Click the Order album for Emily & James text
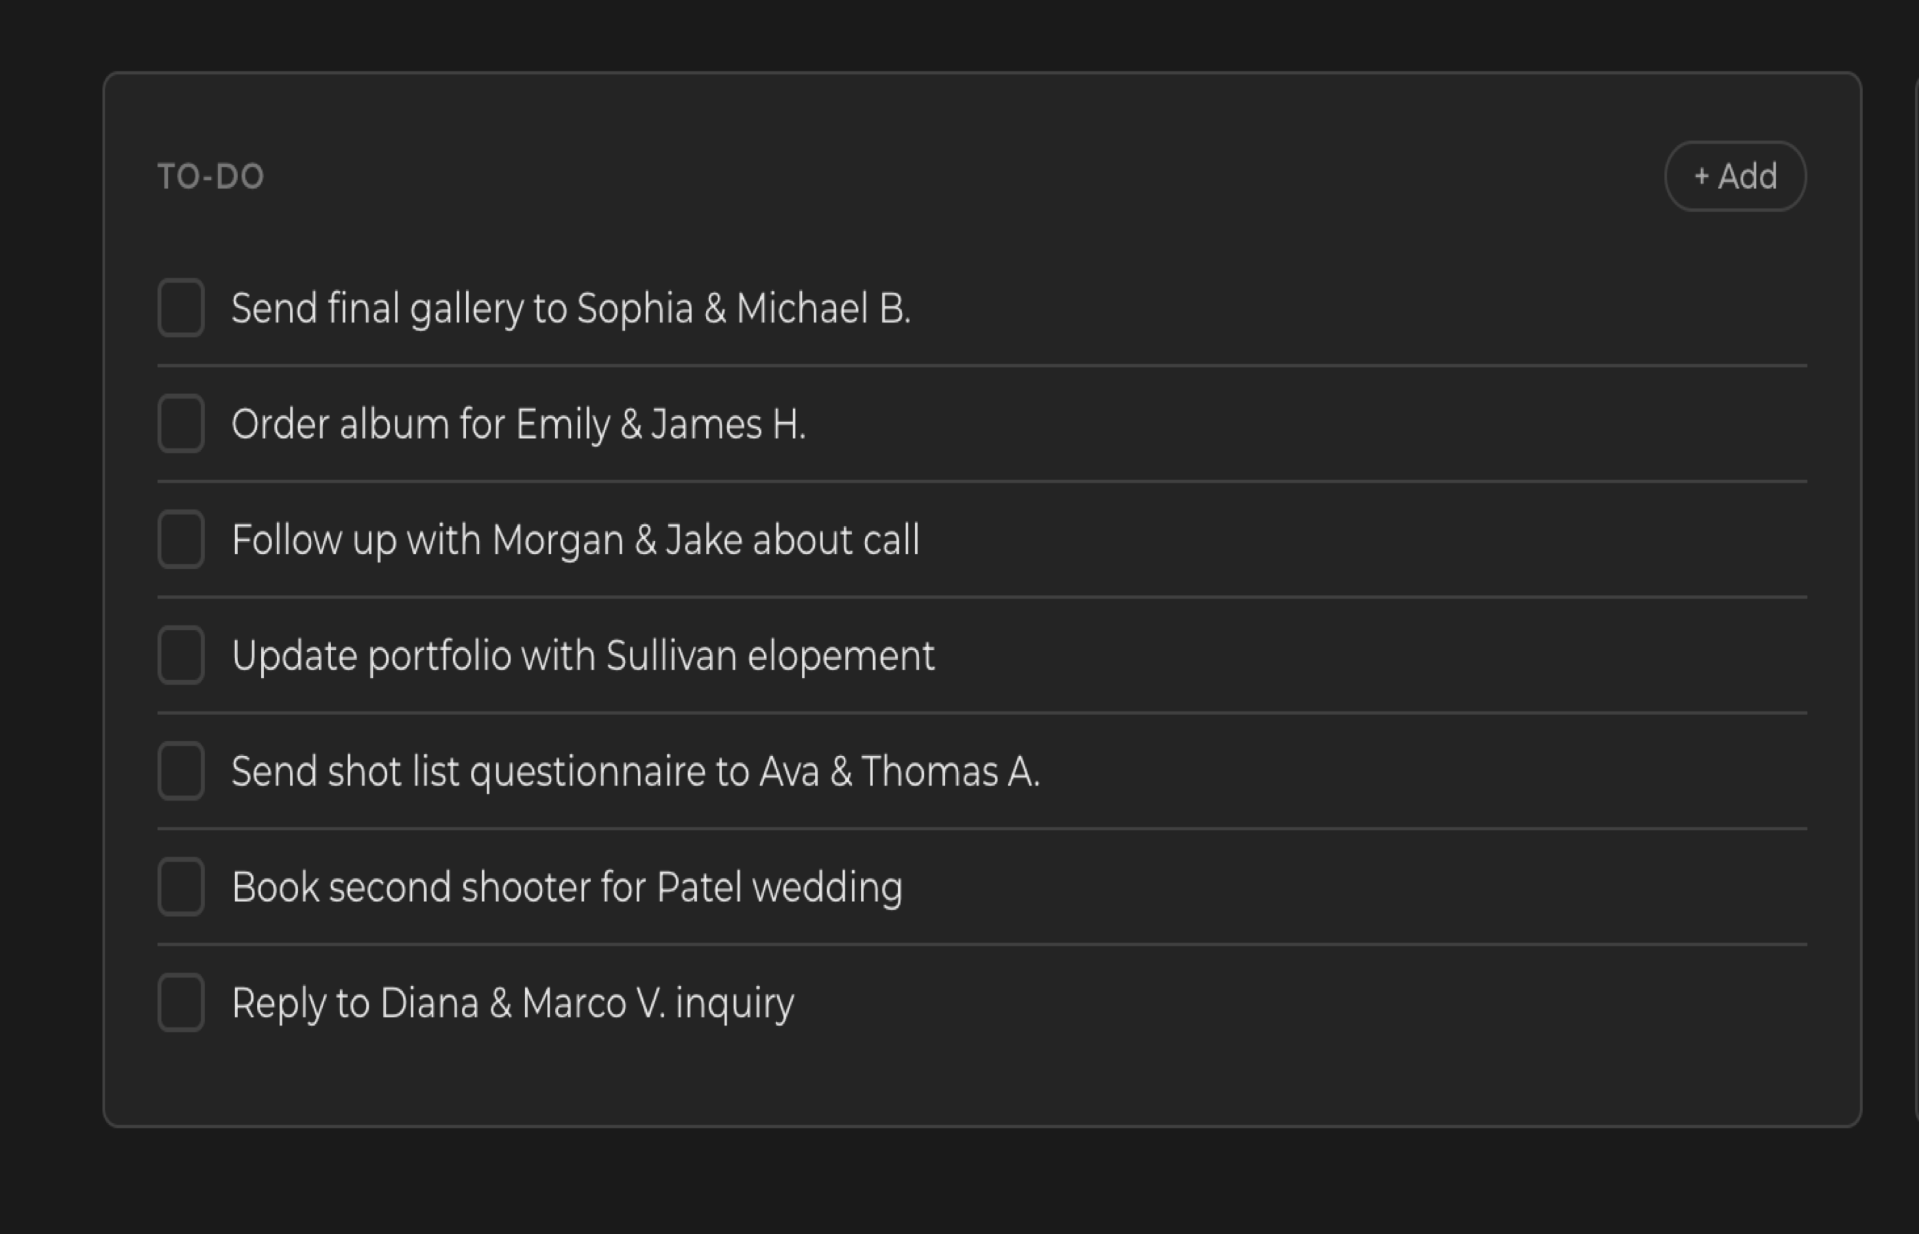 pos(518,424)
